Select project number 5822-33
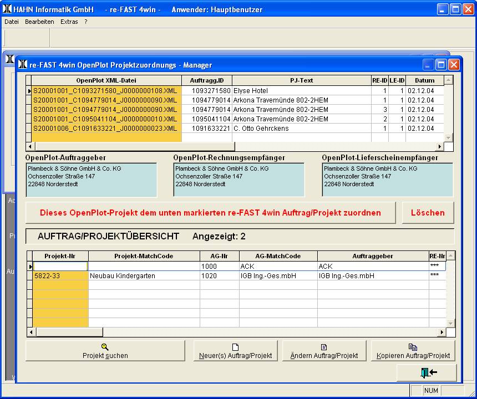 coord(60,275)
